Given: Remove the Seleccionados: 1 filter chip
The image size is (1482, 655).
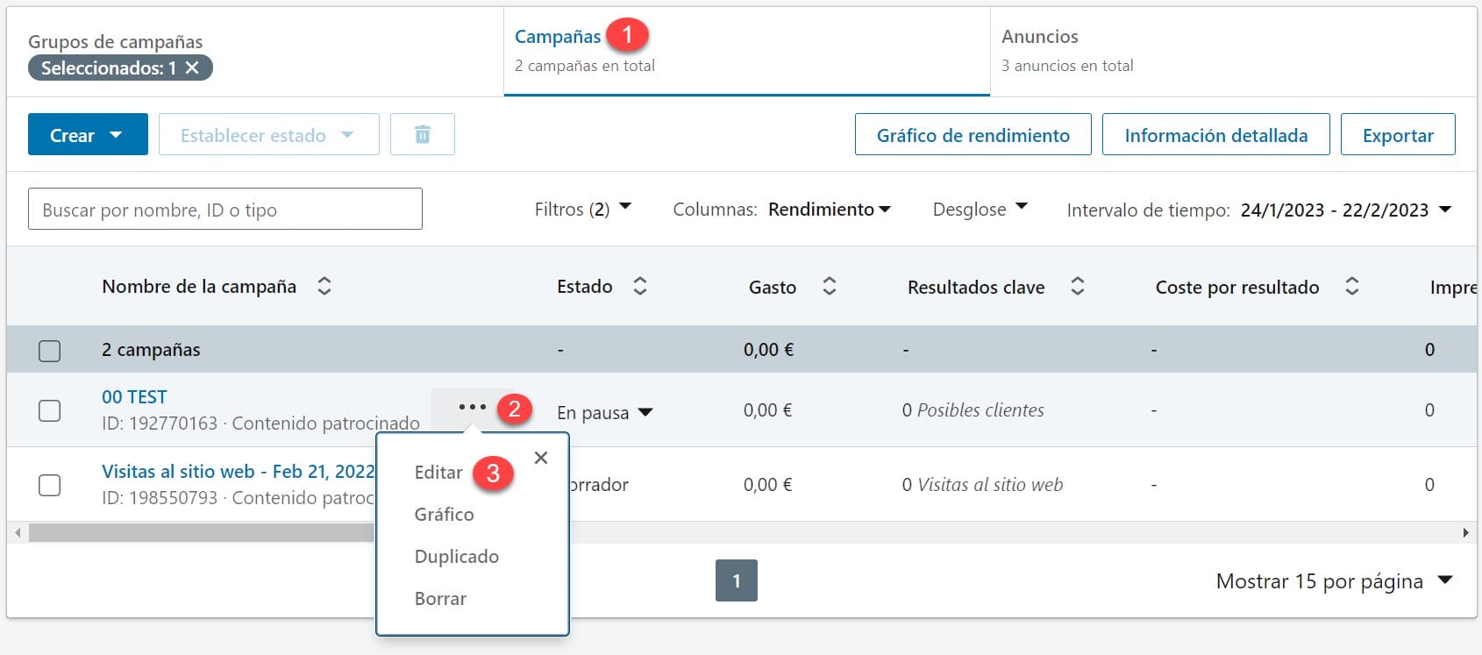Looking at the screenshot, I should pos(192,68).
